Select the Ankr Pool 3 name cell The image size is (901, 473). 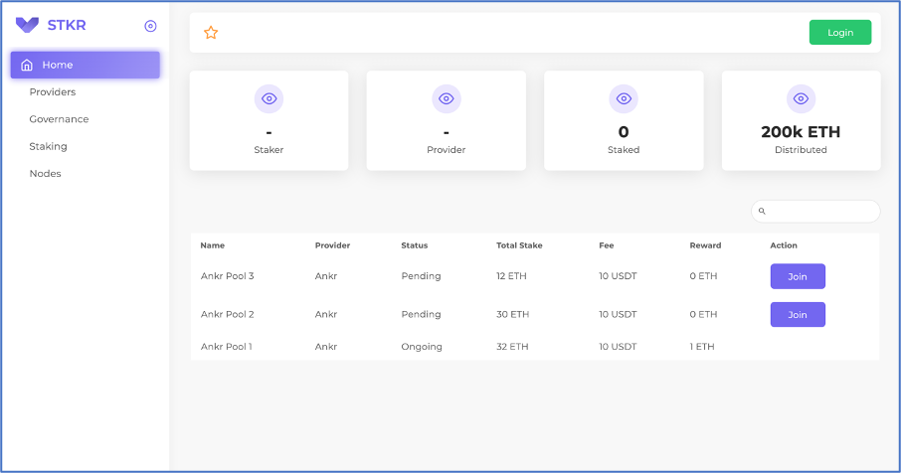(227, 276)
